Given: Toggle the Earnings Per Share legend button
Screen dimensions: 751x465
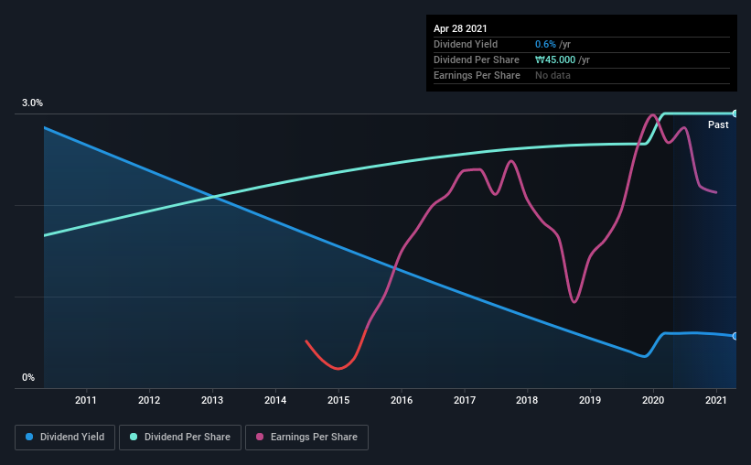Looking at the screenshot, I should 306,438.
